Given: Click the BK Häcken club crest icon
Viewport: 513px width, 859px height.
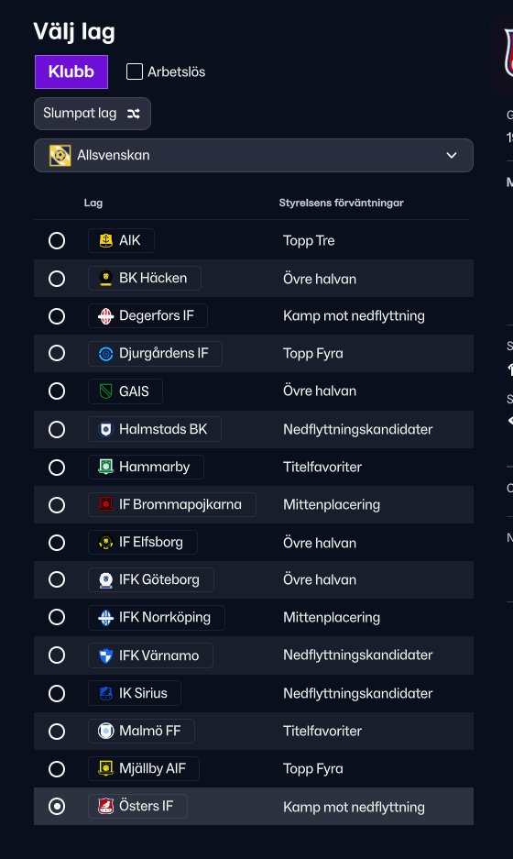Looking at the screenshot, I should (105, 279).
